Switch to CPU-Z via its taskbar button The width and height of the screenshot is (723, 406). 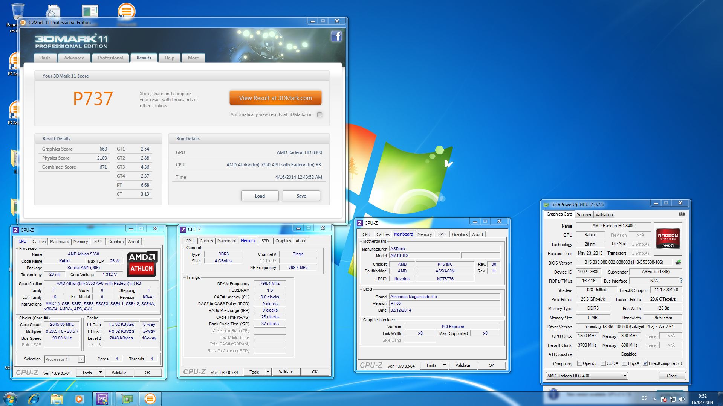102,399
